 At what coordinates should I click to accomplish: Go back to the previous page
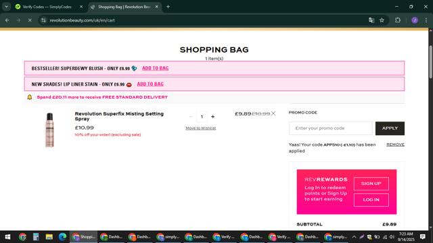coord(7,20)
